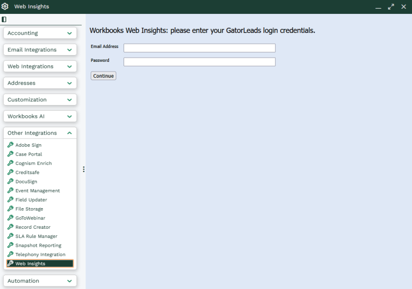Close the Web Insights window

point(404,7)
